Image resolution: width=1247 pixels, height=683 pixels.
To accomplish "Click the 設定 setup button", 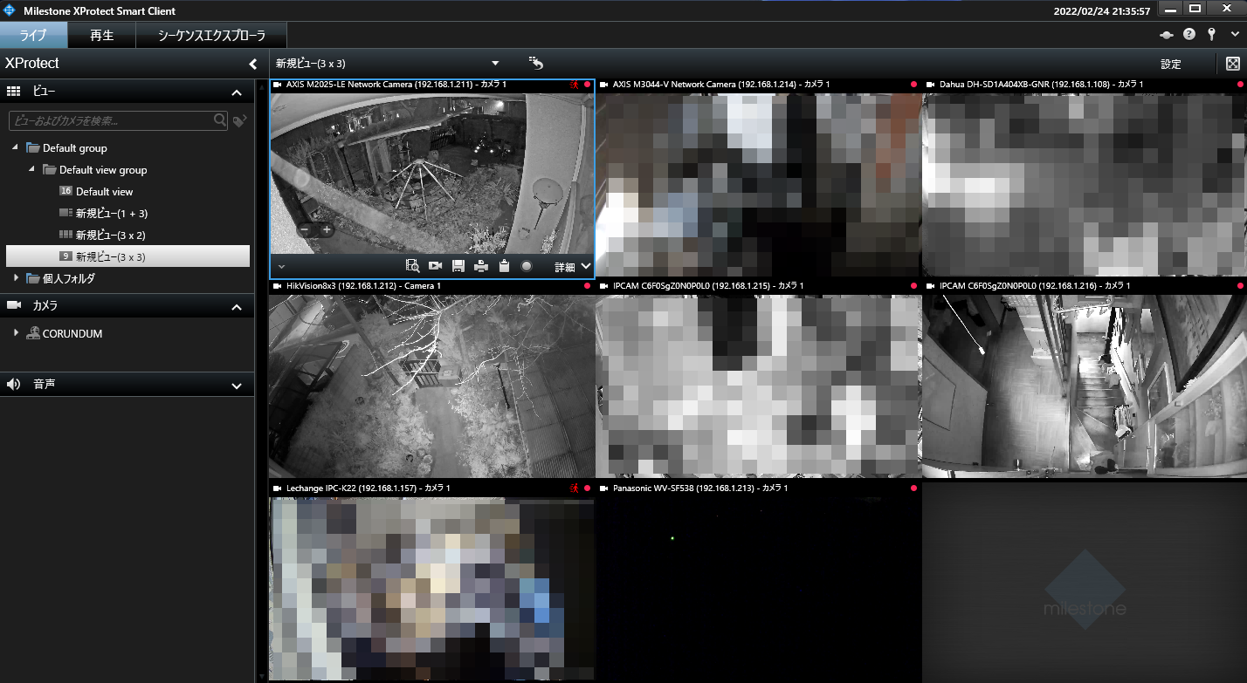I will pyautogui.click(x=1170, y=64).
